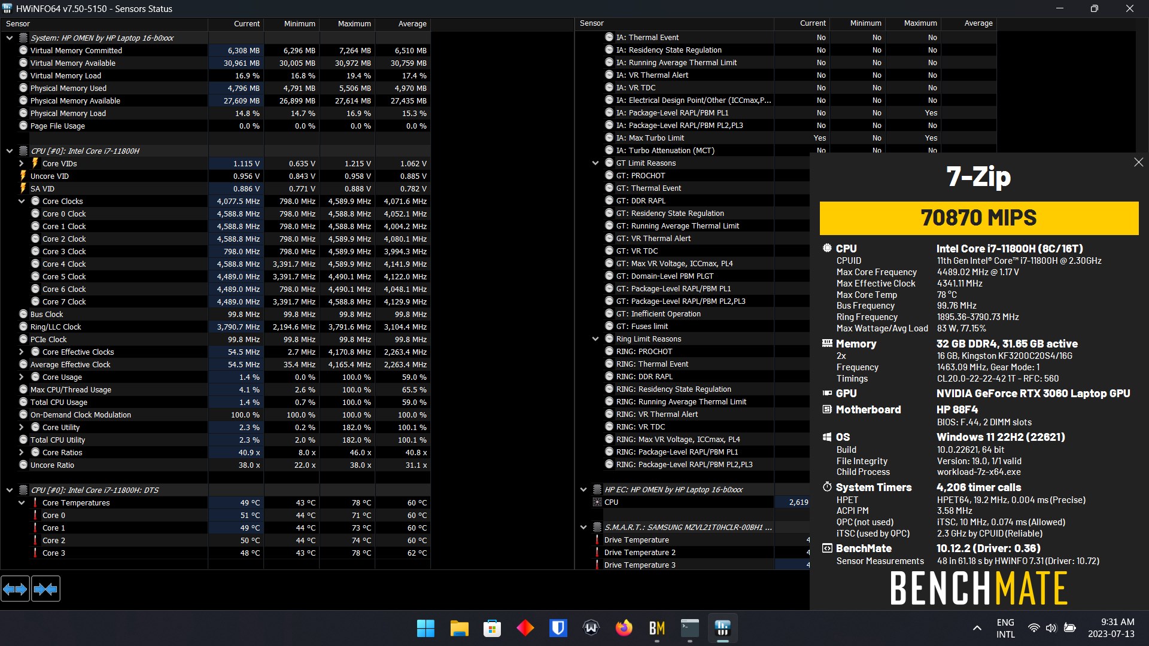Click the Bus Clock sensor icon
Screen dimensions: 1149x646
pyautogui.click(x=23, y=314)
